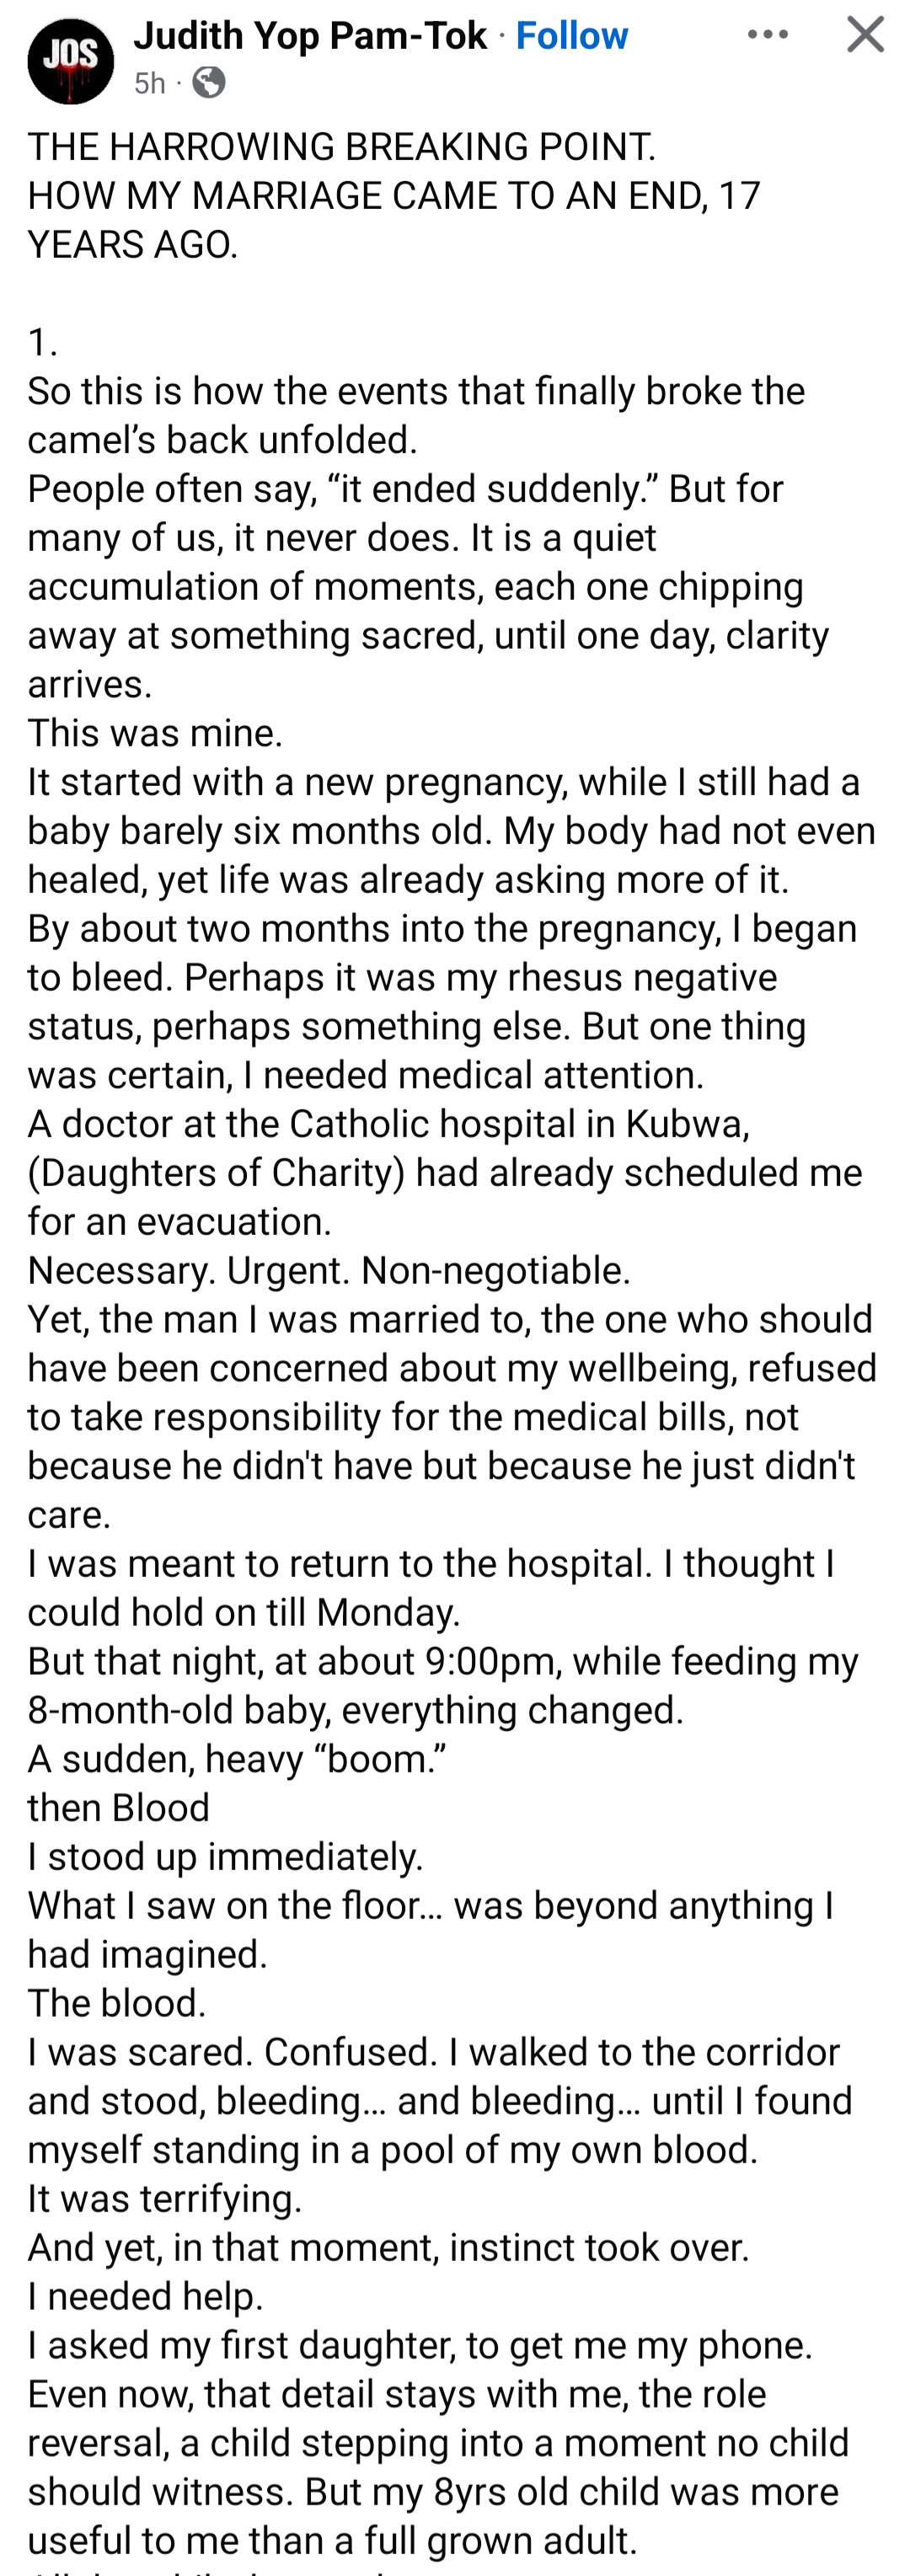Click the line "It was terrifying."
The image size is (910, 2576).
click(164, 2198)
